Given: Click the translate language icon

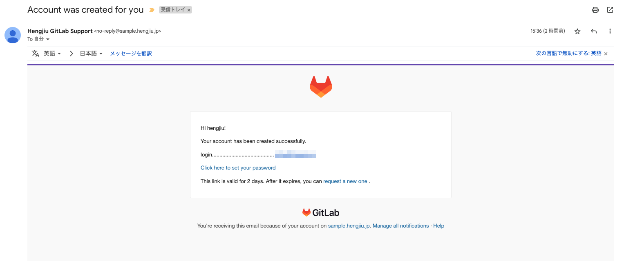Looking at the screenshot, I should (35, 53).
